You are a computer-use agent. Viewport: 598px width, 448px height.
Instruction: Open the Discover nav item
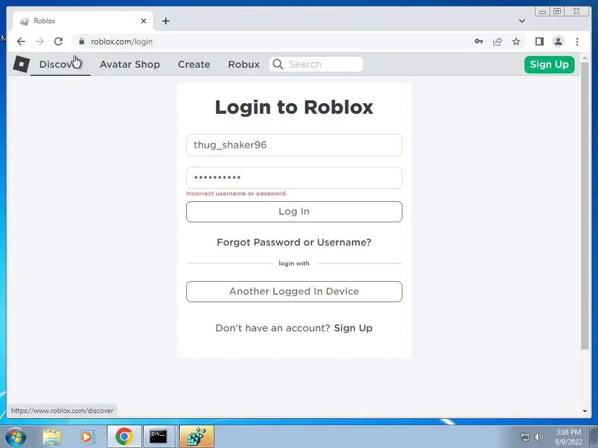(x=60, y=64)
